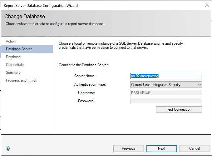Image resolution: width=212 pixels, height=156 pixels.
Task: Close the Report Server Database Configuration Wizard
Action: [206, 5]
